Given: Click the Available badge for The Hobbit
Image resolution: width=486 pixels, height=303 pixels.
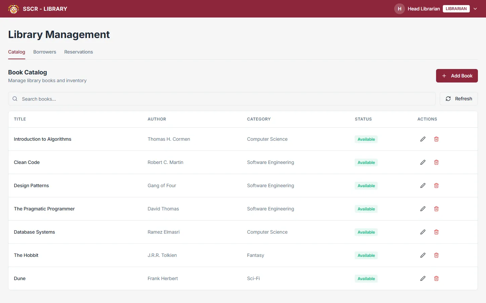Looking at the screenshot, I should (x=366, y=255).
